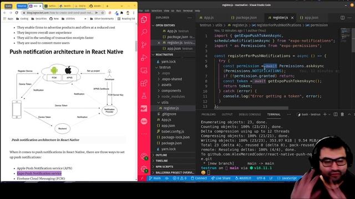
Task: Close register.js in Open Editors list
Action: [159, 43]
